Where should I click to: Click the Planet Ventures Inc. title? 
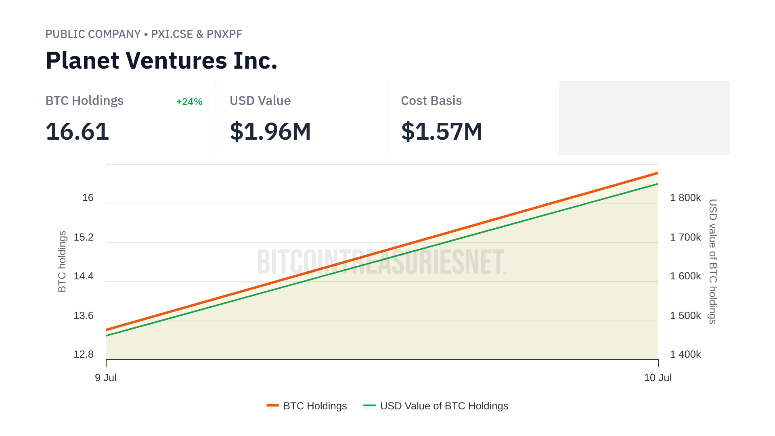coord(161,61)
